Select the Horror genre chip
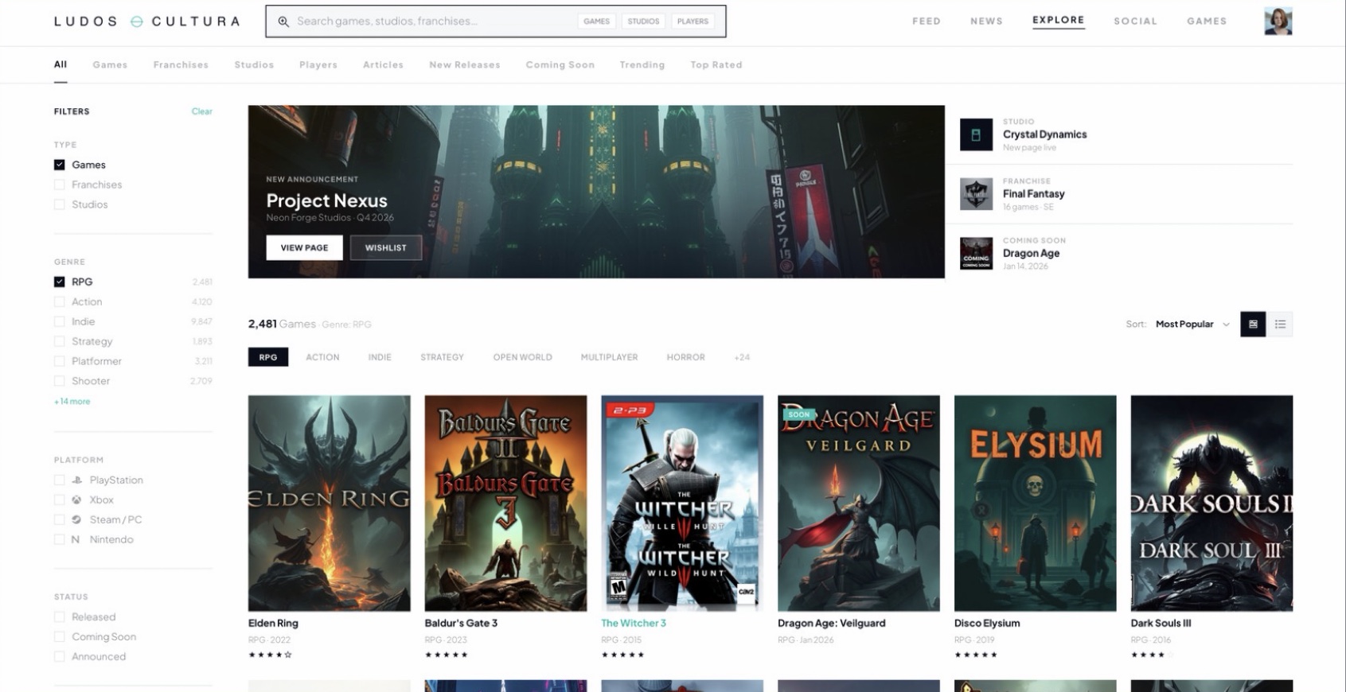 pyautogui.click(x=686, y=357)
